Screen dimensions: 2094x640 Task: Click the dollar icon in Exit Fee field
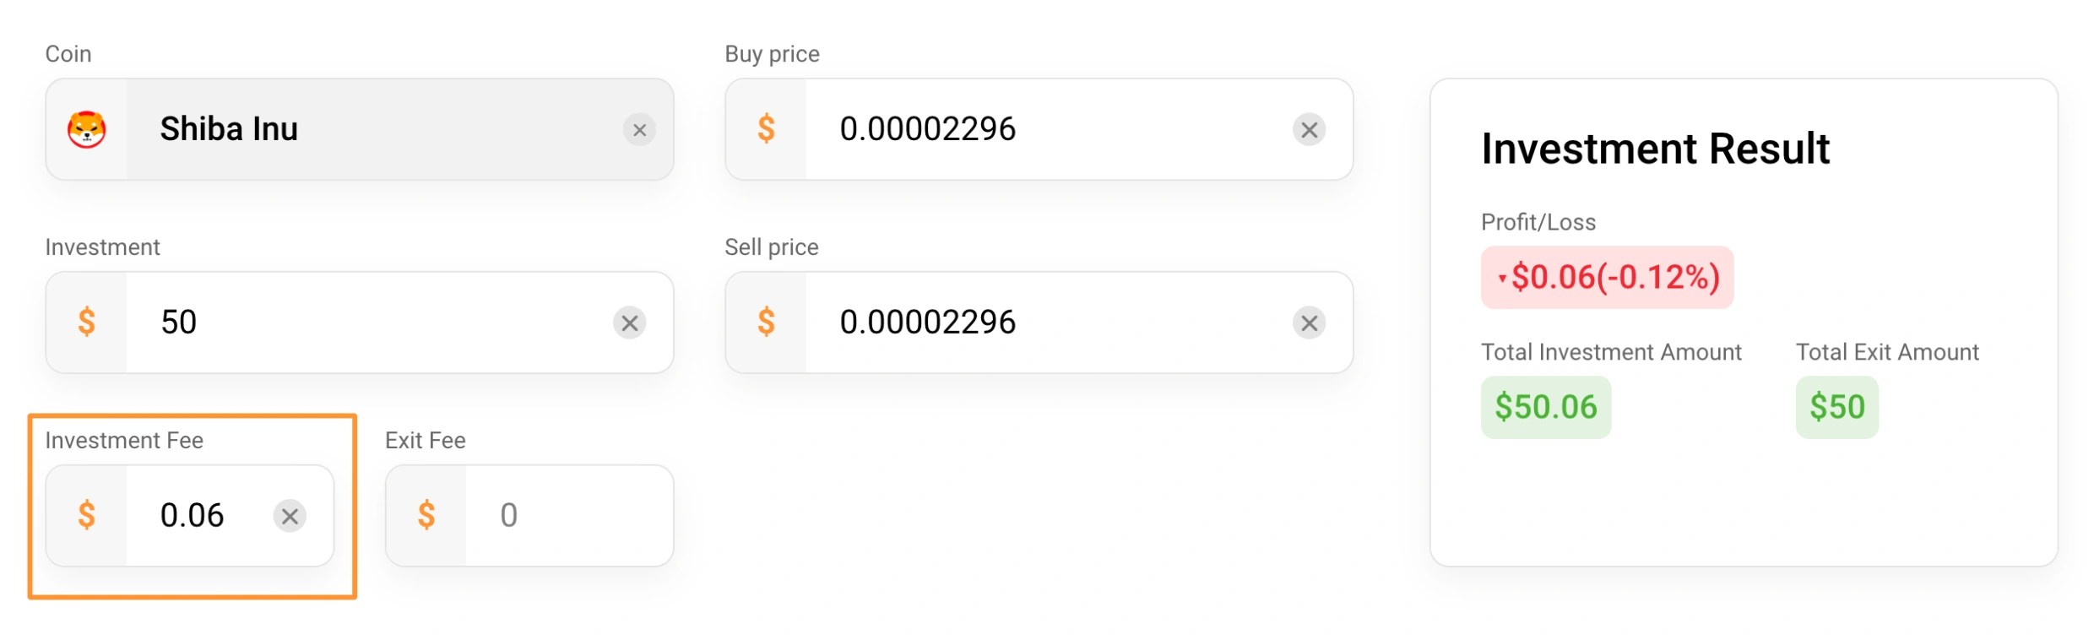[x=426, y=515]
